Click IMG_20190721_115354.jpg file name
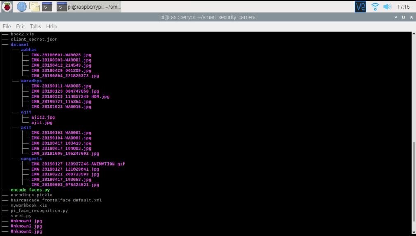The image size is (416, 236). [x=61, y=102]
